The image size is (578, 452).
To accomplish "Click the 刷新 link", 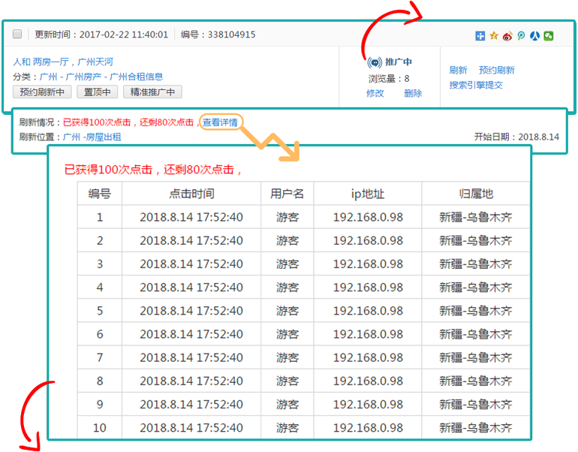I will tap(458, 71).
